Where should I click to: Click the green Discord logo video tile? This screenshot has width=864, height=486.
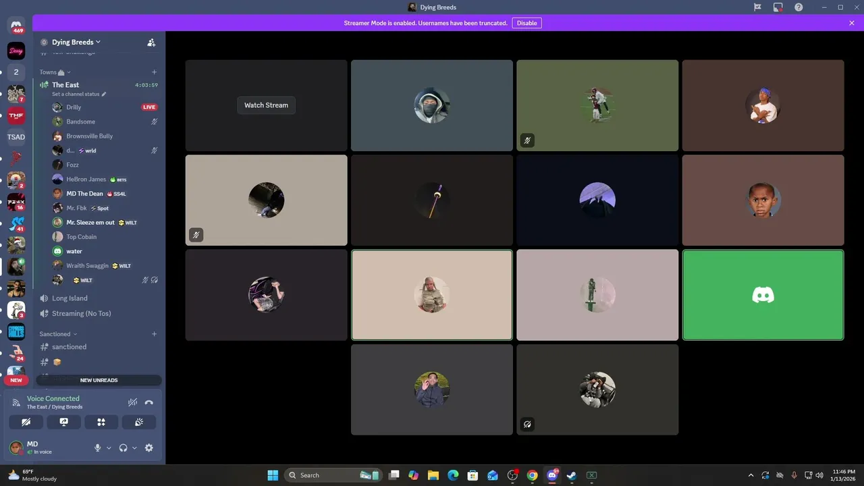(763, 295)
